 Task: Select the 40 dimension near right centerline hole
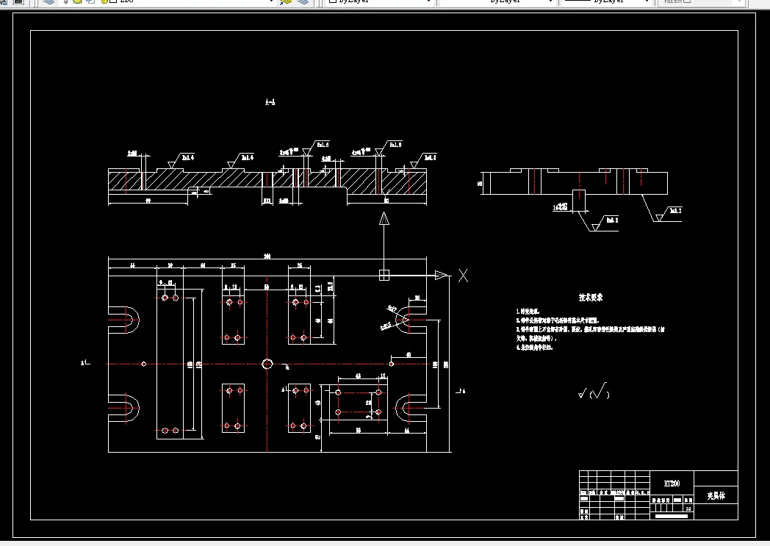(x=408, y=355)
